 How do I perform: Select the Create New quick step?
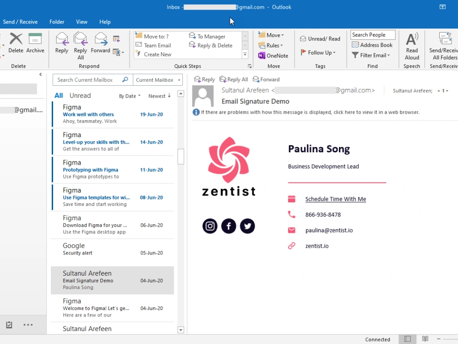[153, 55]
